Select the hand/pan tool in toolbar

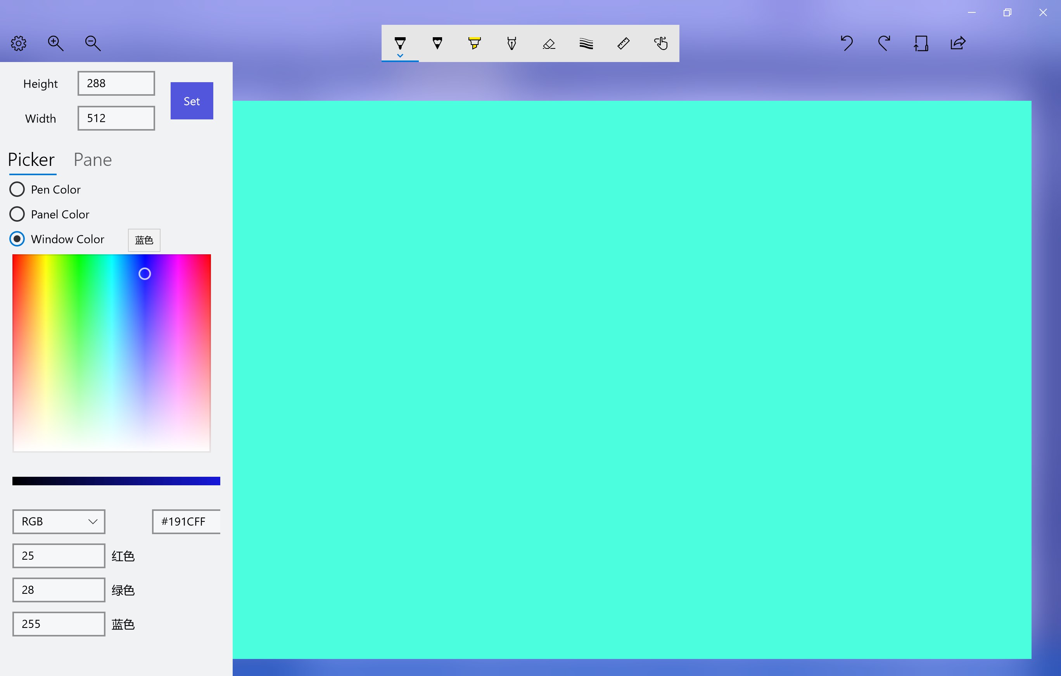coord(660,43)
